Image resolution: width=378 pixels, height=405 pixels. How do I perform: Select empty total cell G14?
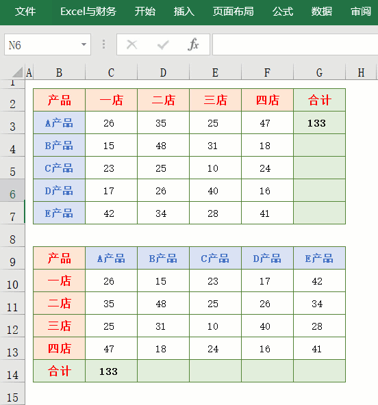[319, 371]
